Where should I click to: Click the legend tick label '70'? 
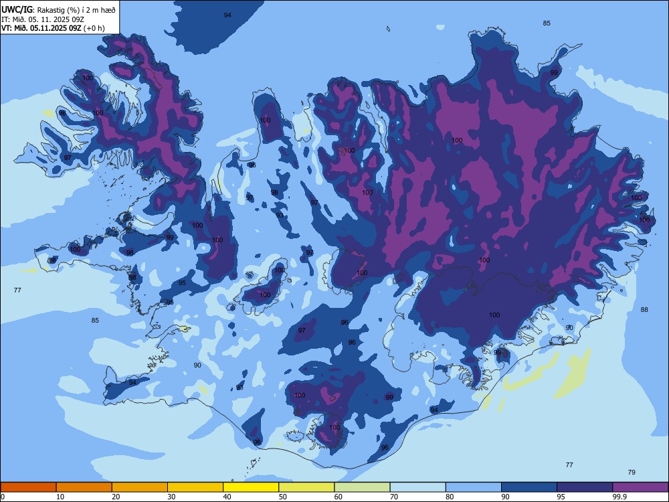[394, 497]
